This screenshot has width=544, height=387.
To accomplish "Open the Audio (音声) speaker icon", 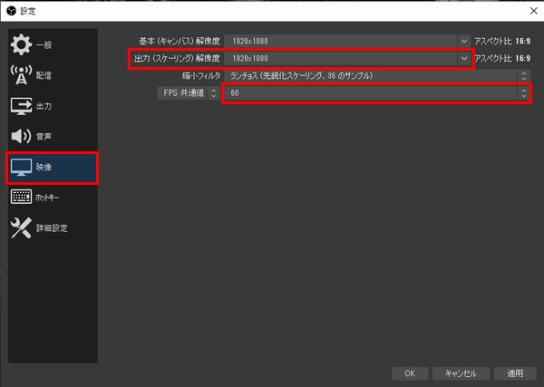I will pyautogui.click(x=21, y=136).
